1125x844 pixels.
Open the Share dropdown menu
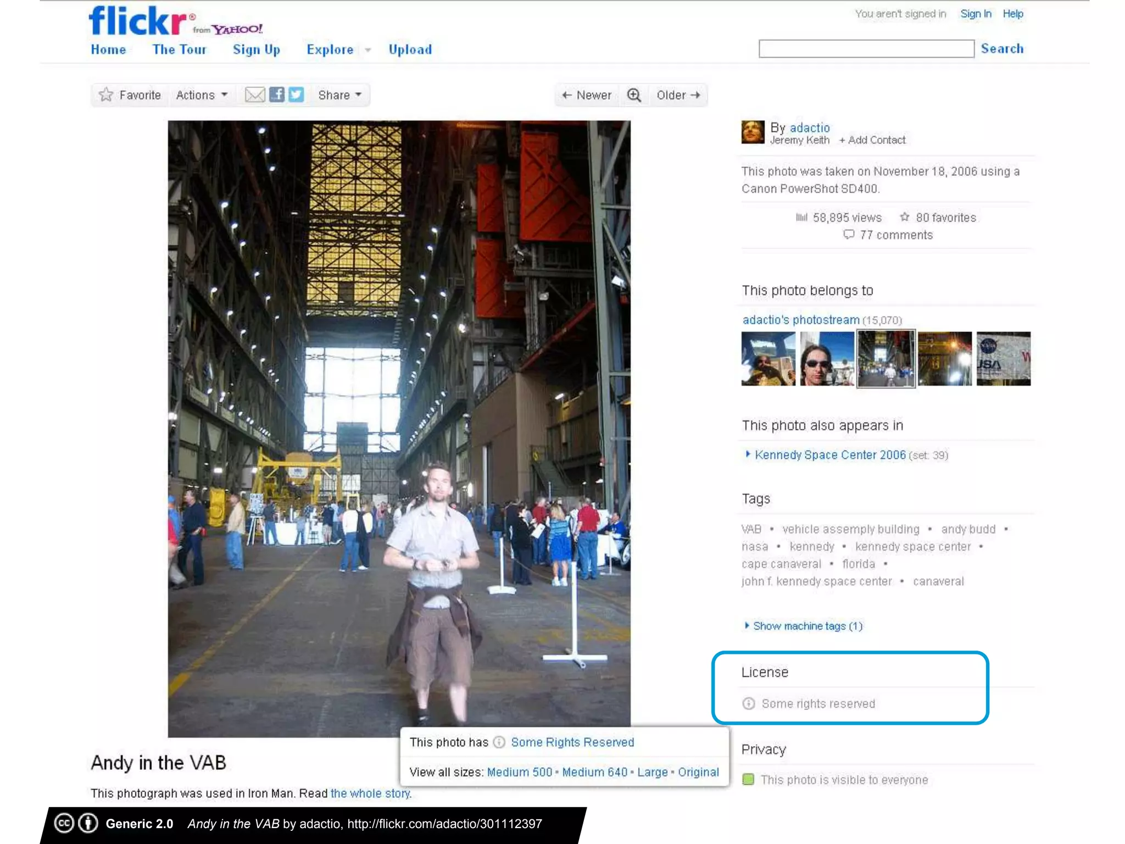[339, 95]
